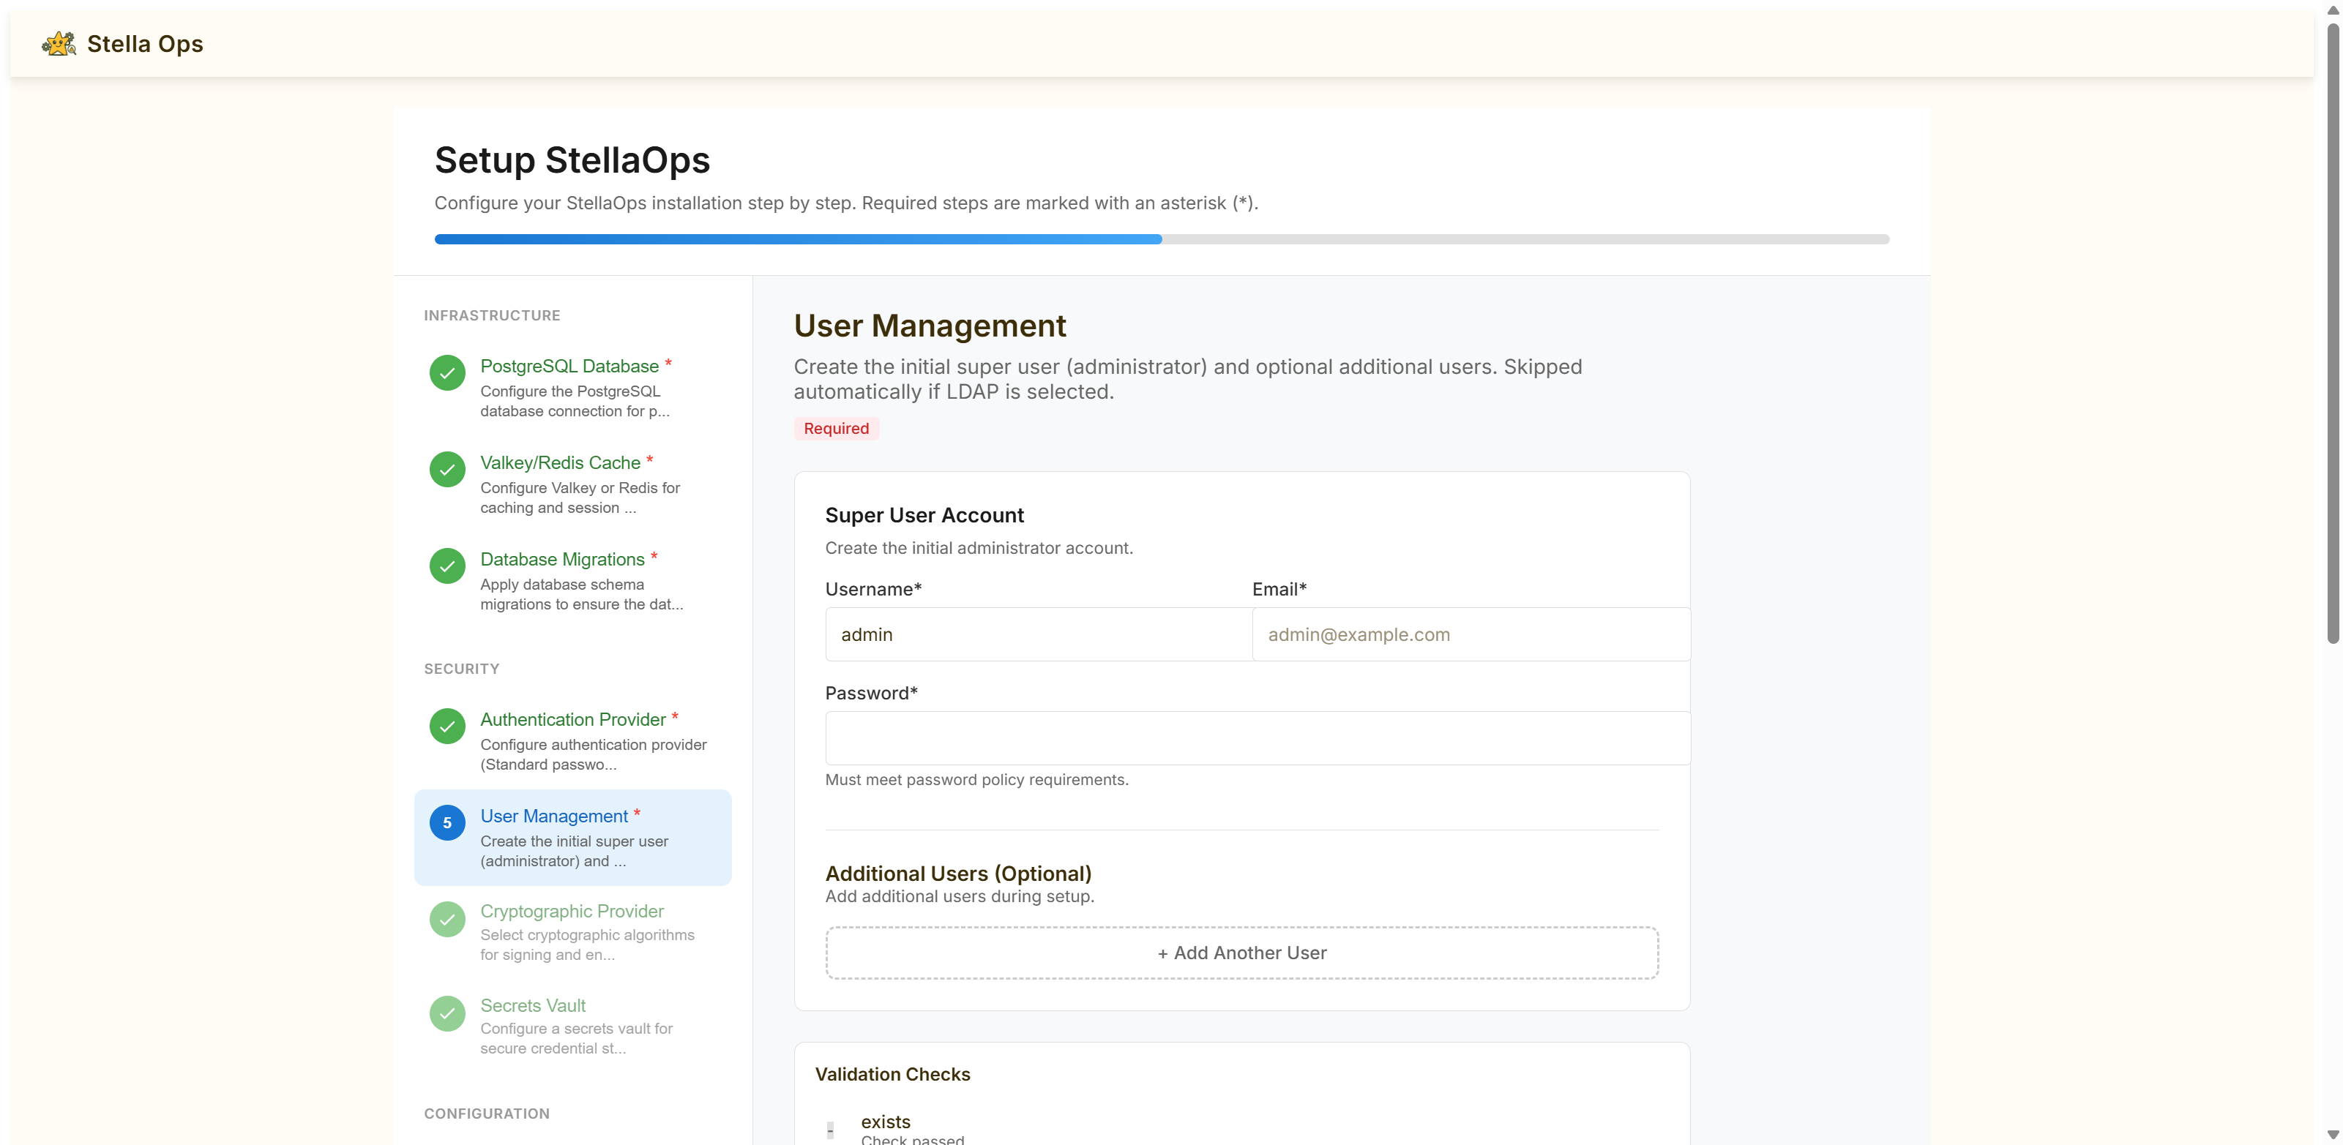Select User Management step in sidebar
The width and height of the screenshot is (2343, 1145).
pos(554,816)
